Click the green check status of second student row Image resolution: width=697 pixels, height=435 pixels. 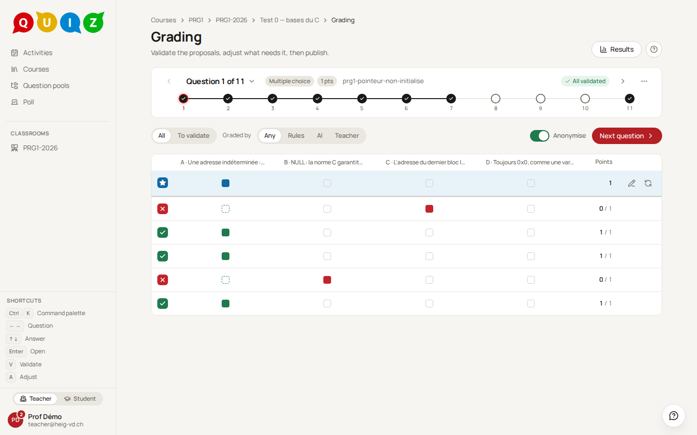(x=163, y=232)
